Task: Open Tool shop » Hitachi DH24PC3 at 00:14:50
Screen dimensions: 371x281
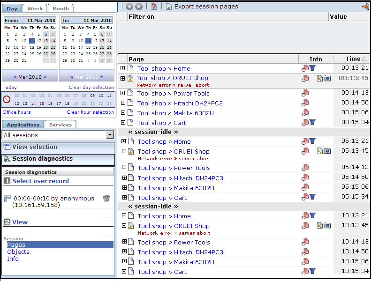Action: coord(180,103)
